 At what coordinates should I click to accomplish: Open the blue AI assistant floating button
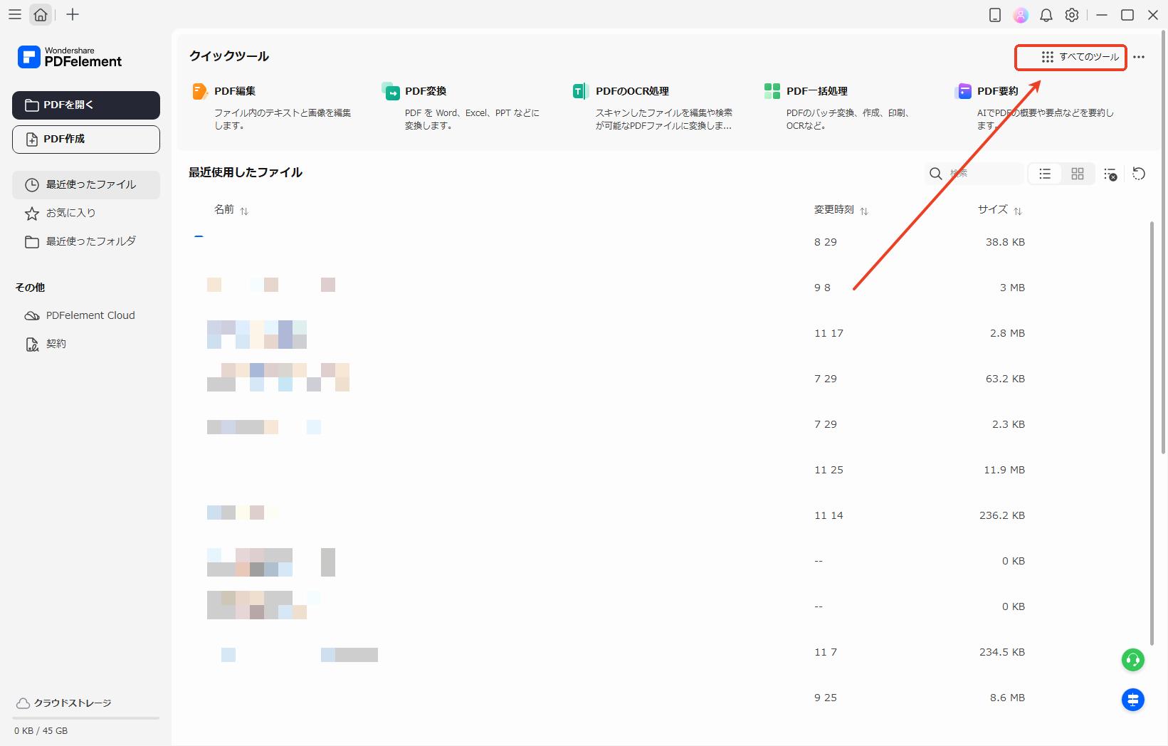point(1132,700)
